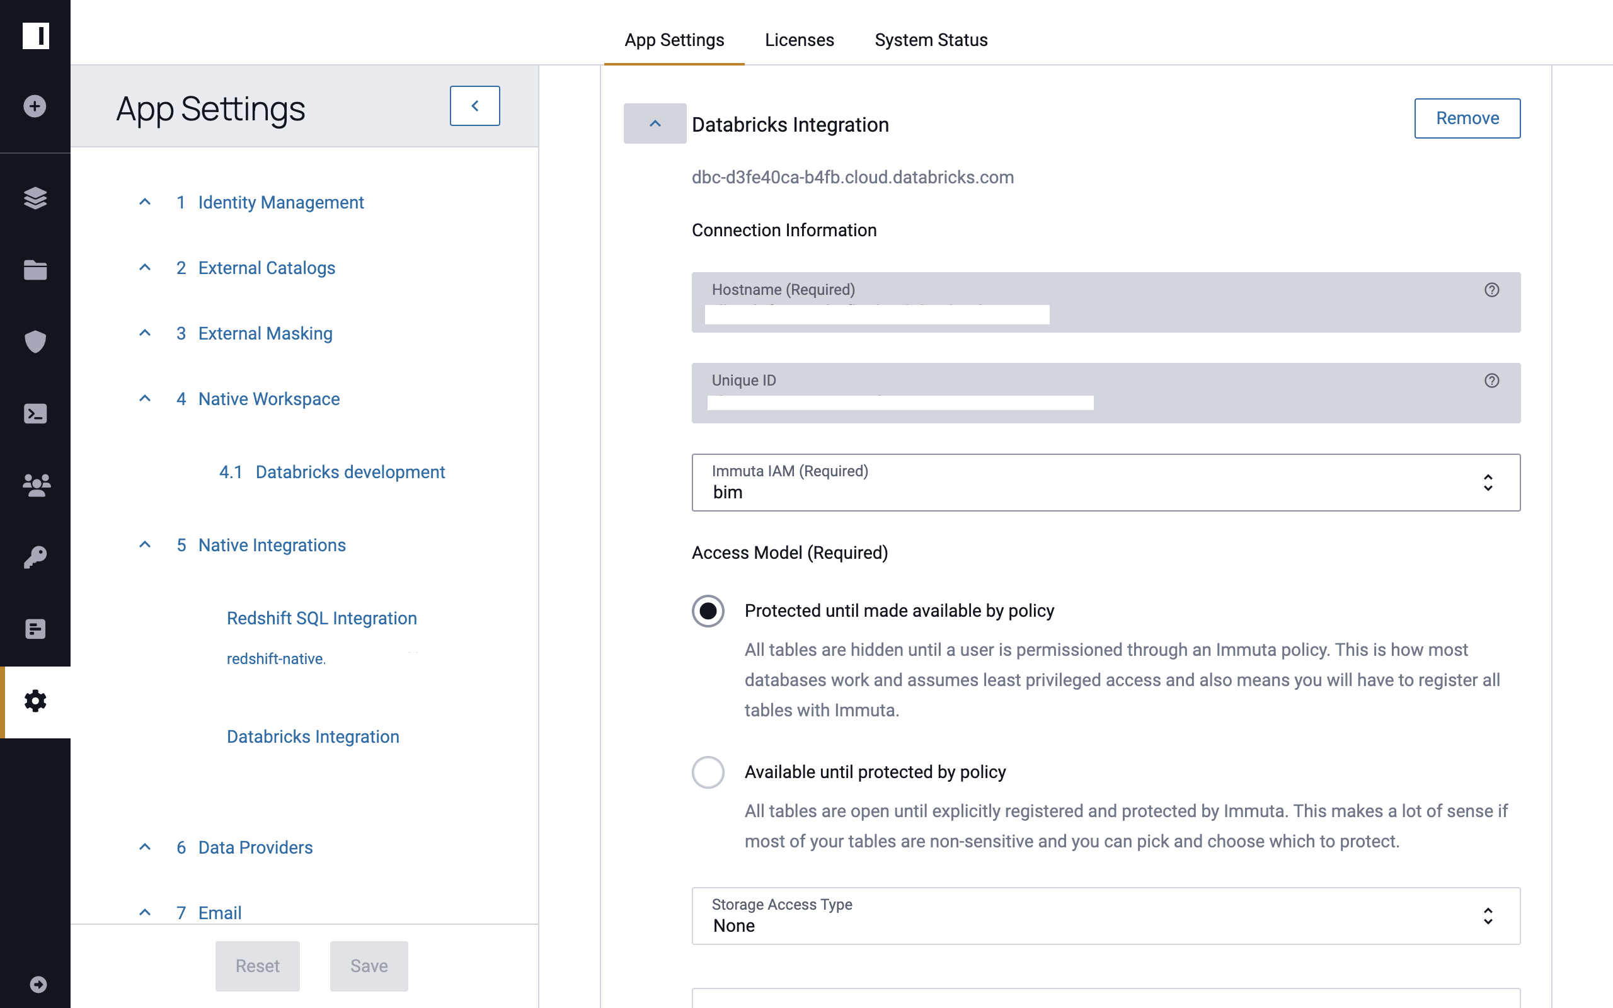Click the Remove button
The width and height of the screenshot is (1613, 1008).
(x=1467, y=118)
